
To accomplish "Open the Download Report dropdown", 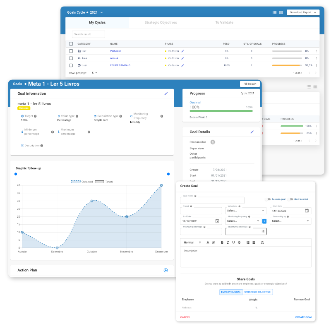I will coord(303,12).
